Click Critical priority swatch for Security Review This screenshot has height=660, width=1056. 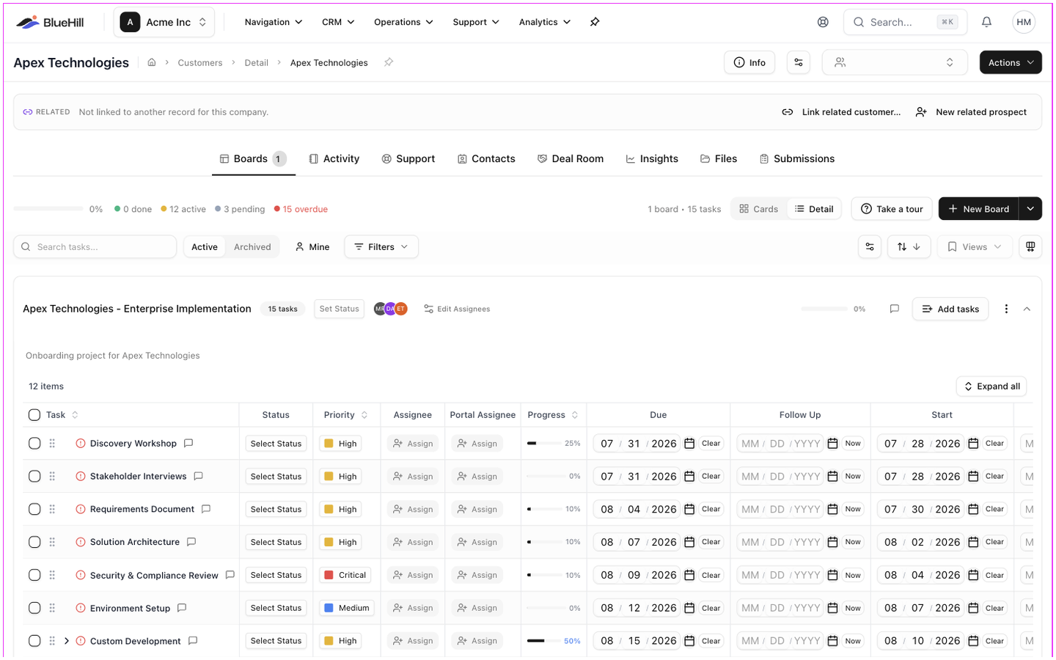(329, 575)
